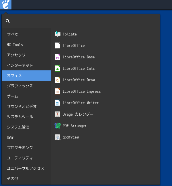Focus the application search field

tap(81, 21)
